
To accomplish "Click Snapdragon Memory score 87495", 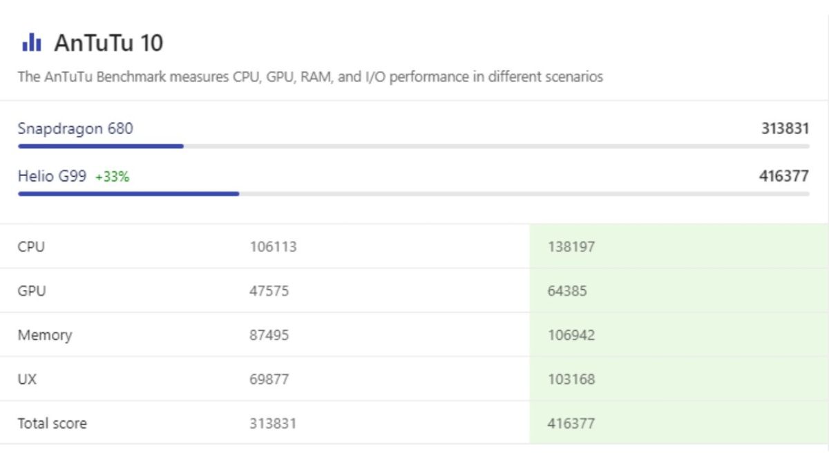I will tap(269, 335).
